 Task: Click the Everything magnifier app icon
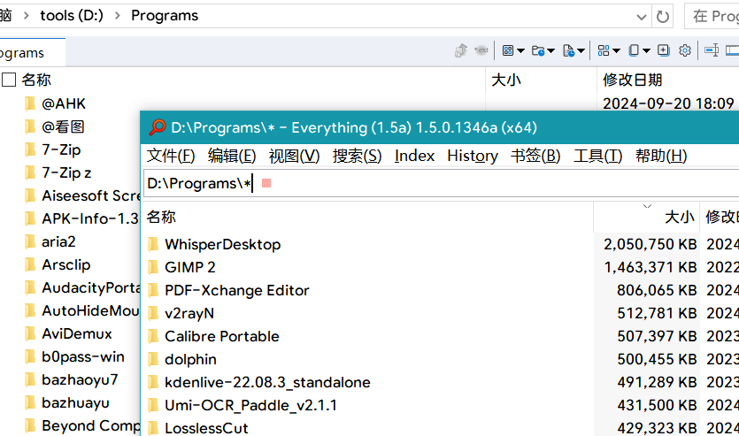tap(157, 127)
